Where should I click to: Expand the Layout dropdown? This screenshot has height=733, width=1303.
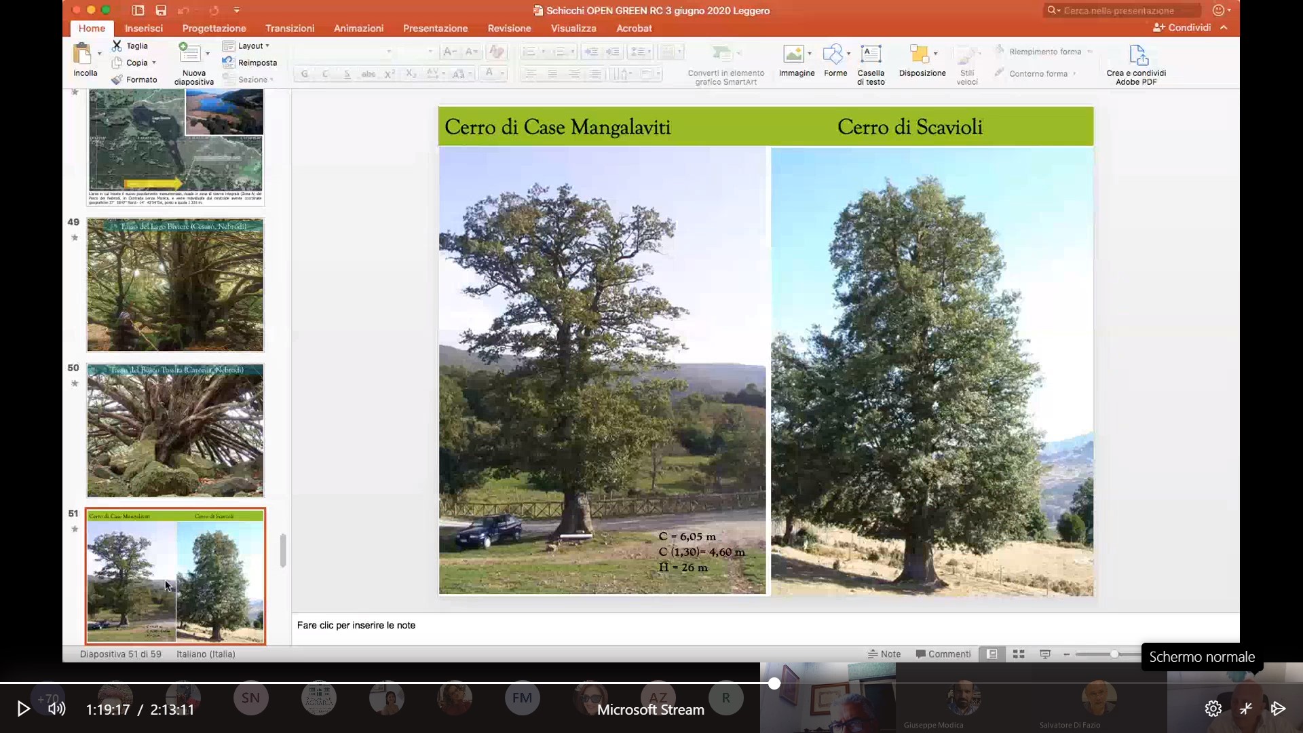coord(248,45)
